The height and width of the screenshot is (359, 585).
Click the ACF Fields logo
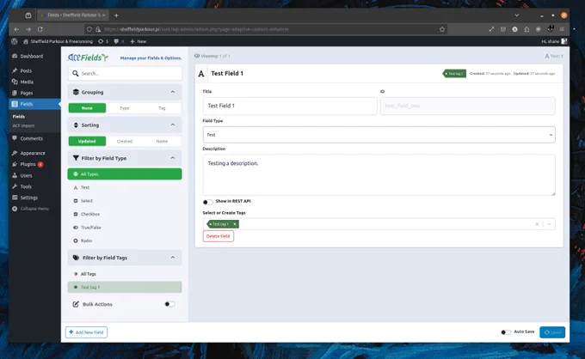tap(88, 58)
